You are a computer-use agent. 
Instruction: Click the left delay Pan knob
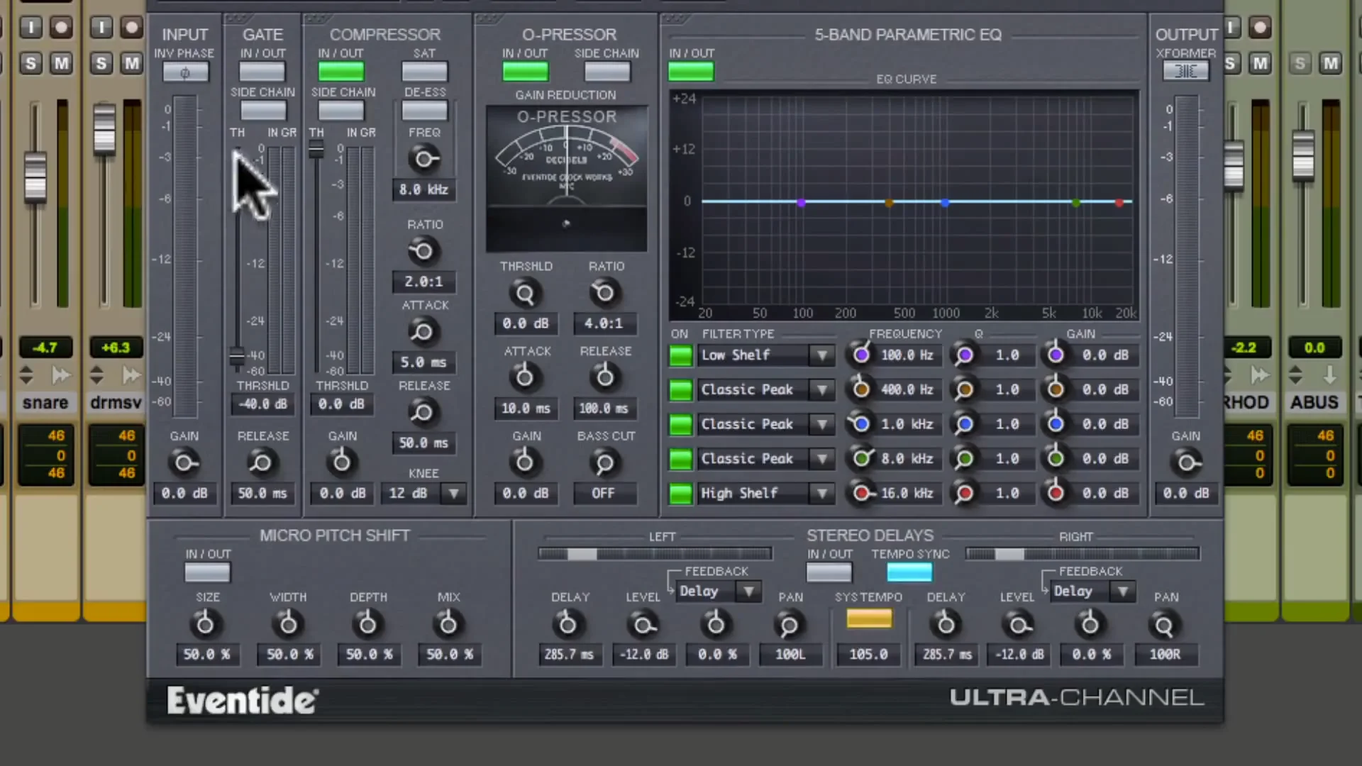click(789, 625)
